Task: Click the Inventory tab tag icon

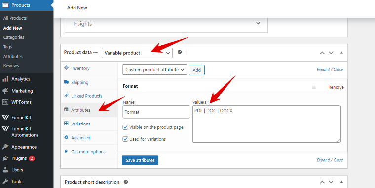Action: (x=67, y=68)
